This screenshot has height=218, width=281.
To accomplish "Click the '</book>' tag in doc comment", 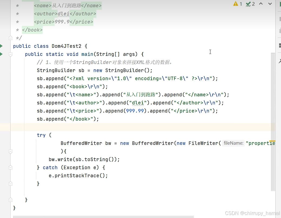I will coord(32,30).
